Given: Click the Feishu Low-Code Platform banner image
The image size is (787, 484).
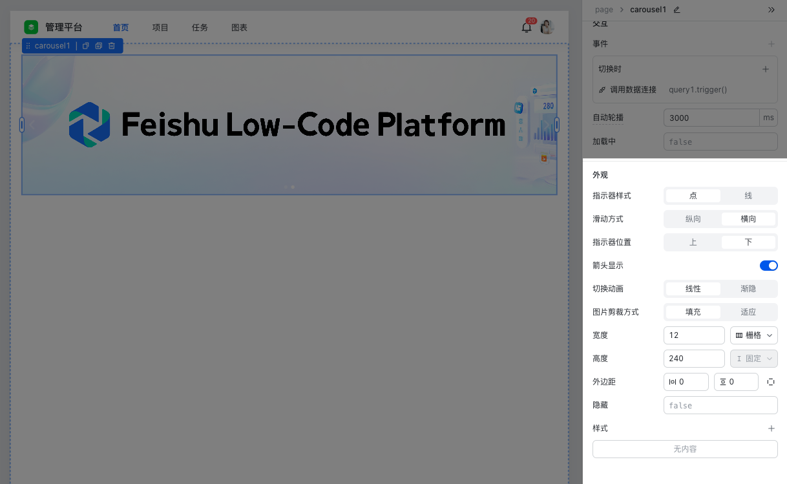Looking at the screenshot, I should (289, 125).
